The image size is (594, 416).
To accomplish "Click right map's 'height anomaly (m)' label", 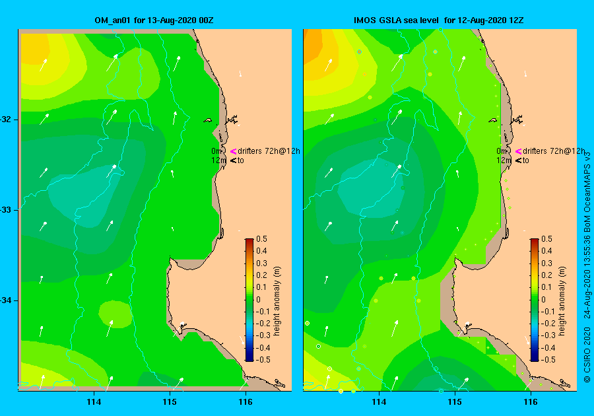I will click(562, 301).
